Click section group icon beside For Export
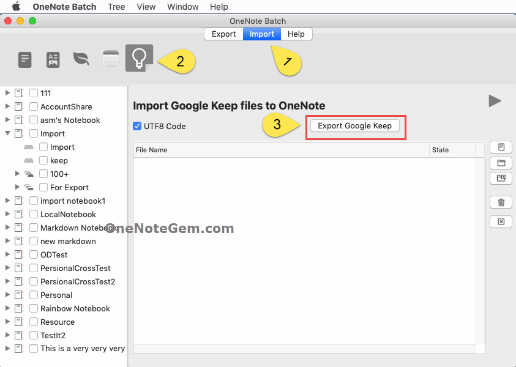The image size is (516, 367). [29, 187]
